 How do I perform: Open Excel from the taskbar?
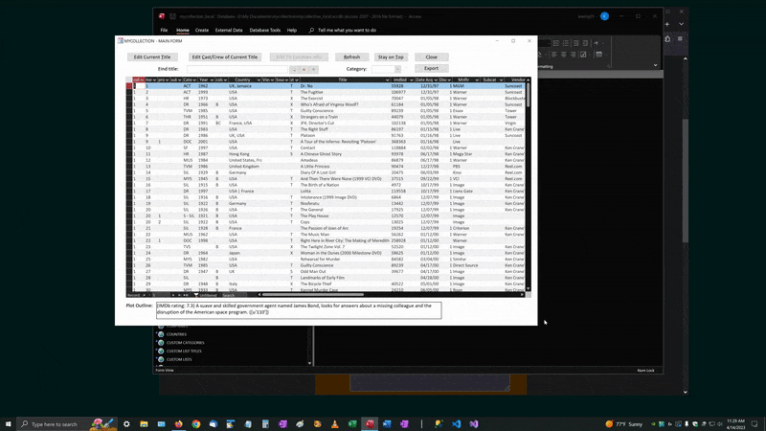tap(352, 423)
